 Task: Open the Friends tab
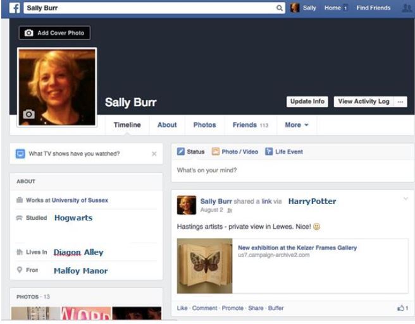tap(250, 125)
